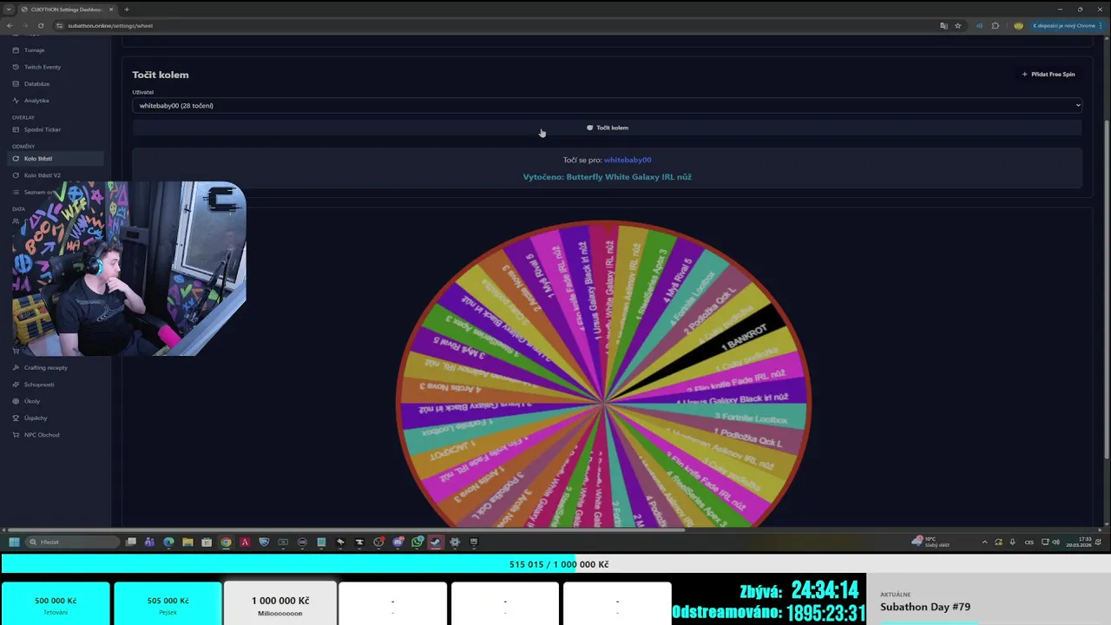The image size is (1111, 625).
Task: Open the Windows Start menu
Action: pos(14,542)
